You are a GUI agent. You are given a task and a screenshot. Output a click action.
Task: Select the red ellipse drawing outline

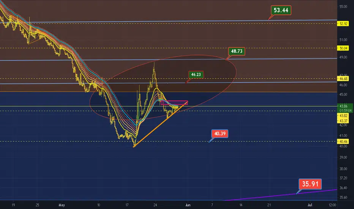click(163, 87)
